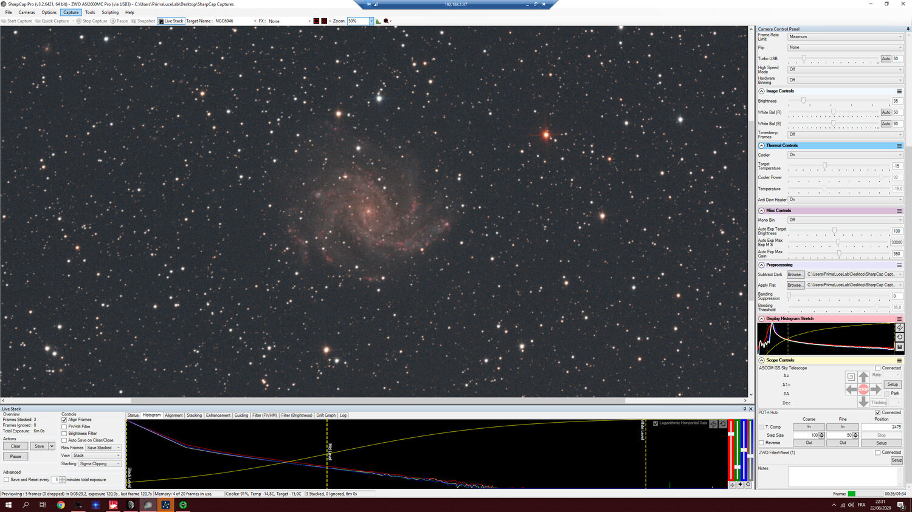Open the Windows Start menu
The width and height of the screenshot is (912, 512).
9,505
